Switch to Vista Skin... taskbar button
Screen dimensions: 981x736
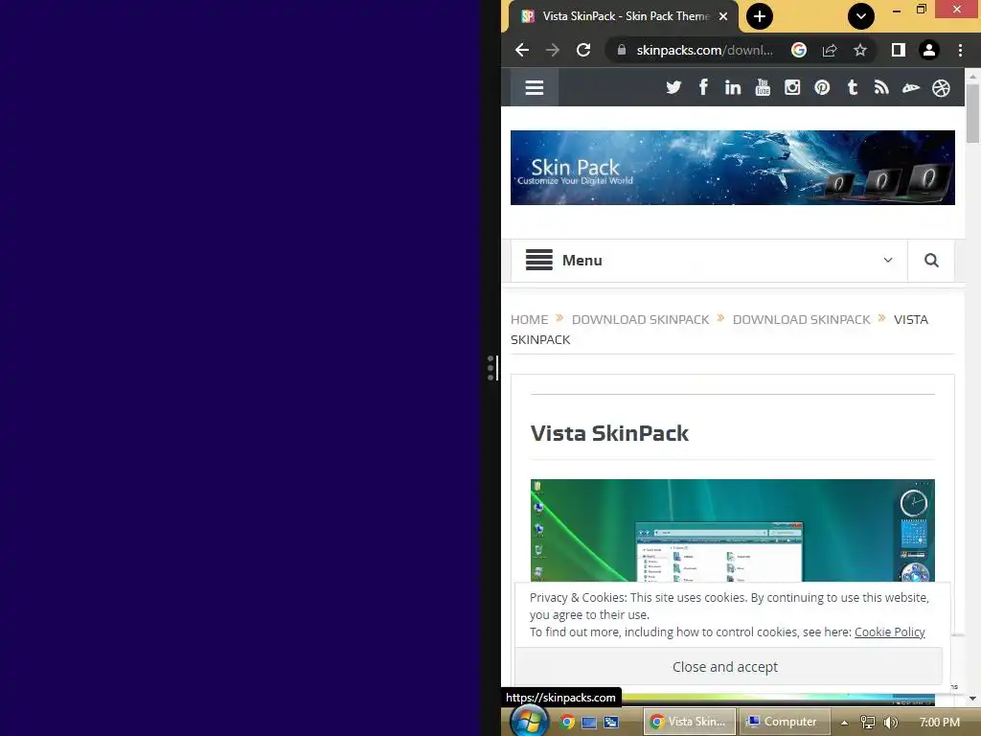[690, 722]
